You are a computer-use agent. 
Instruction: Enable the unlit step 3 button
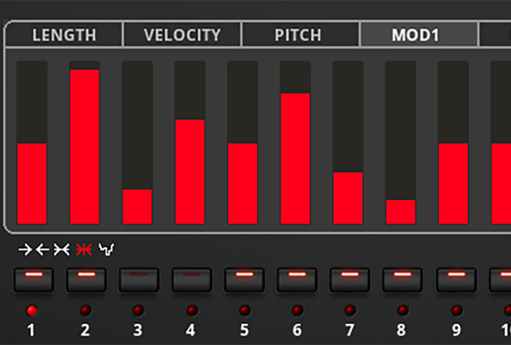(x=139, y=280)
